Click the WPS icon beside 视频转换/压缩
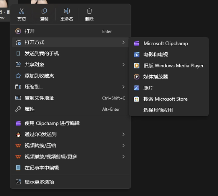This screenshot has width=218, height=196. coord(18,146)
